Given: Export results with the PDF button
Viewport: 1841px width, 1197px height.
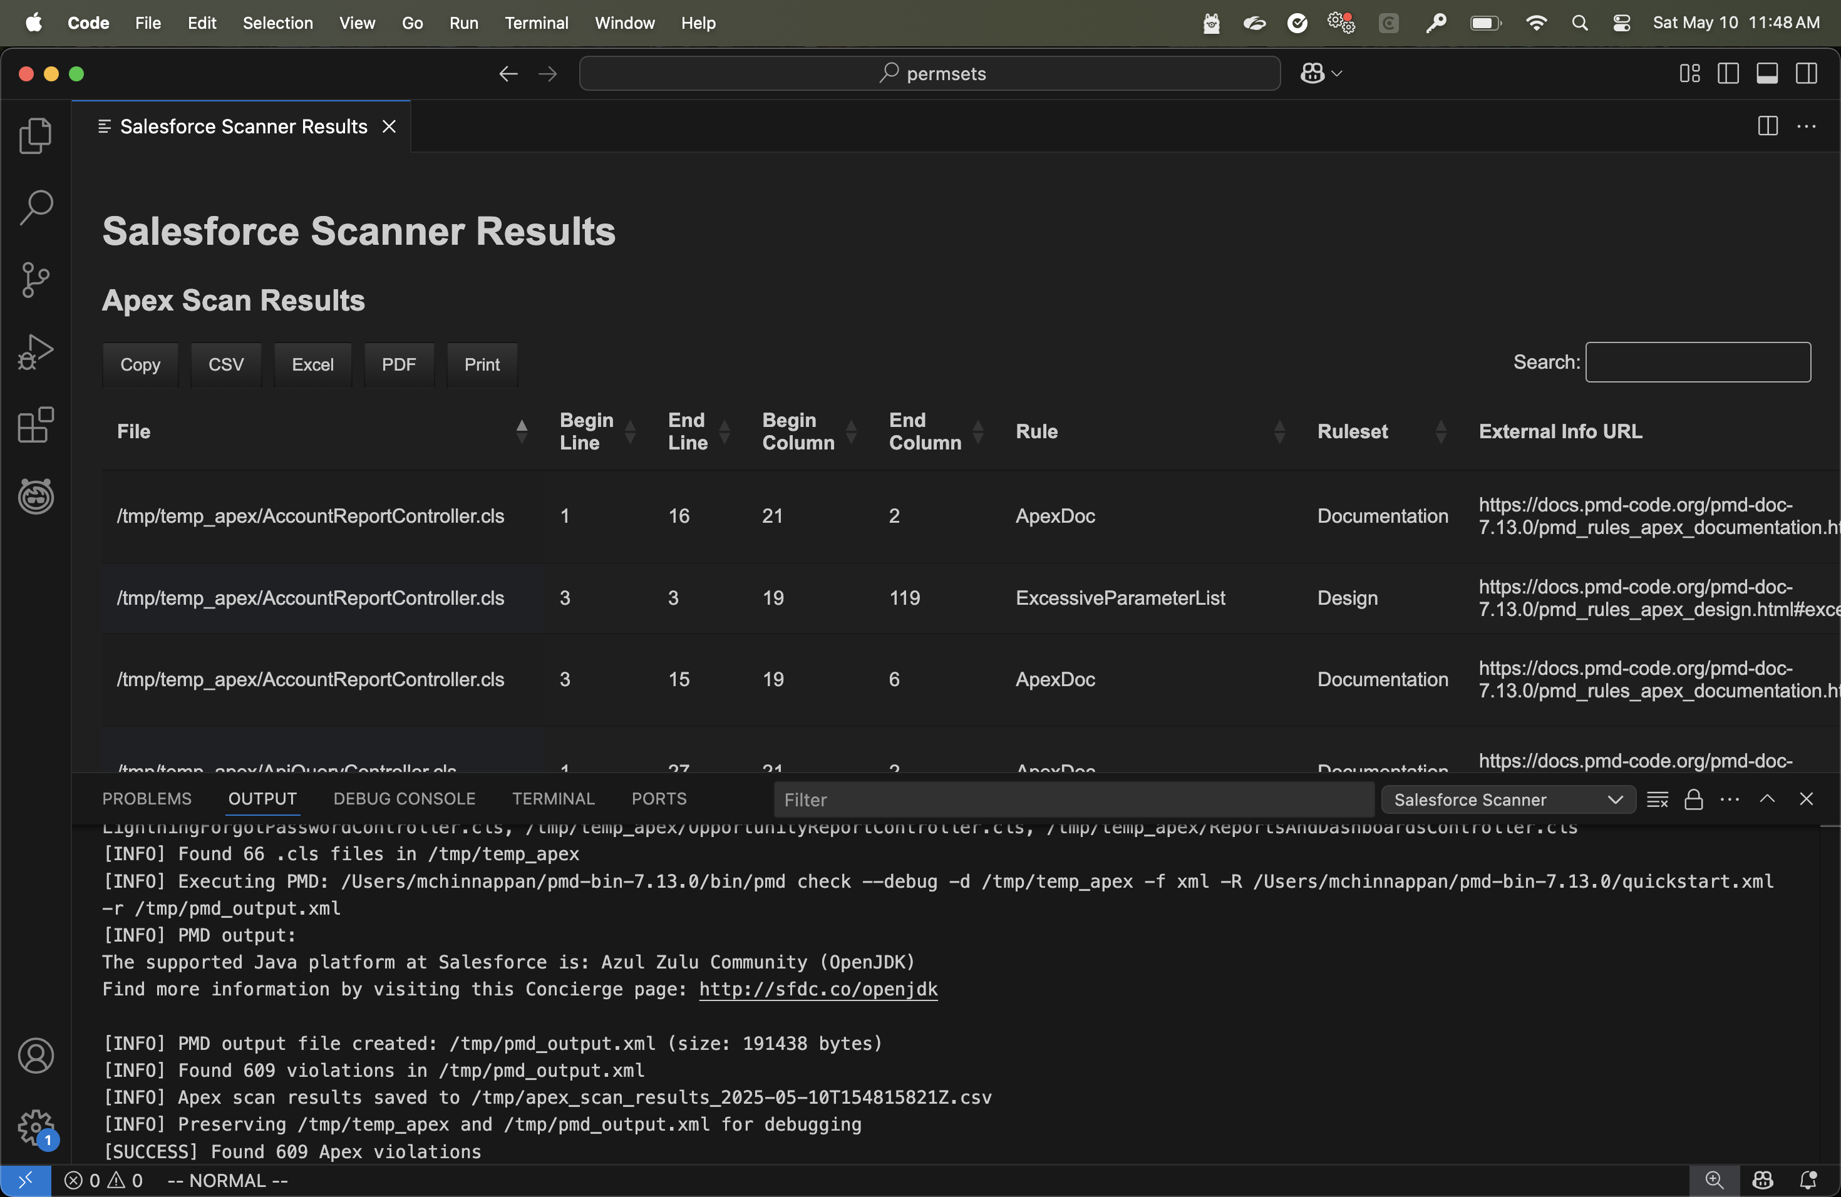Looking at the screenshot, I should pyautogui.click(x=398, y=364).
